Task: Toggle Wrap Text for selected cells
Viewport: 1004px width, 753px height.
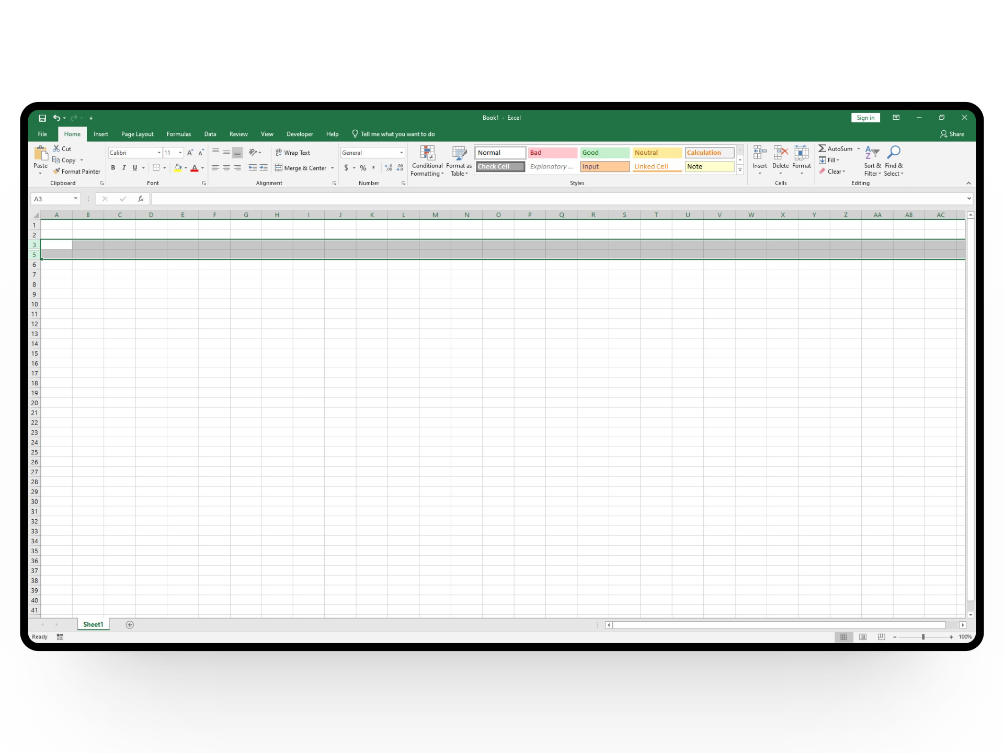Action: 293,153
